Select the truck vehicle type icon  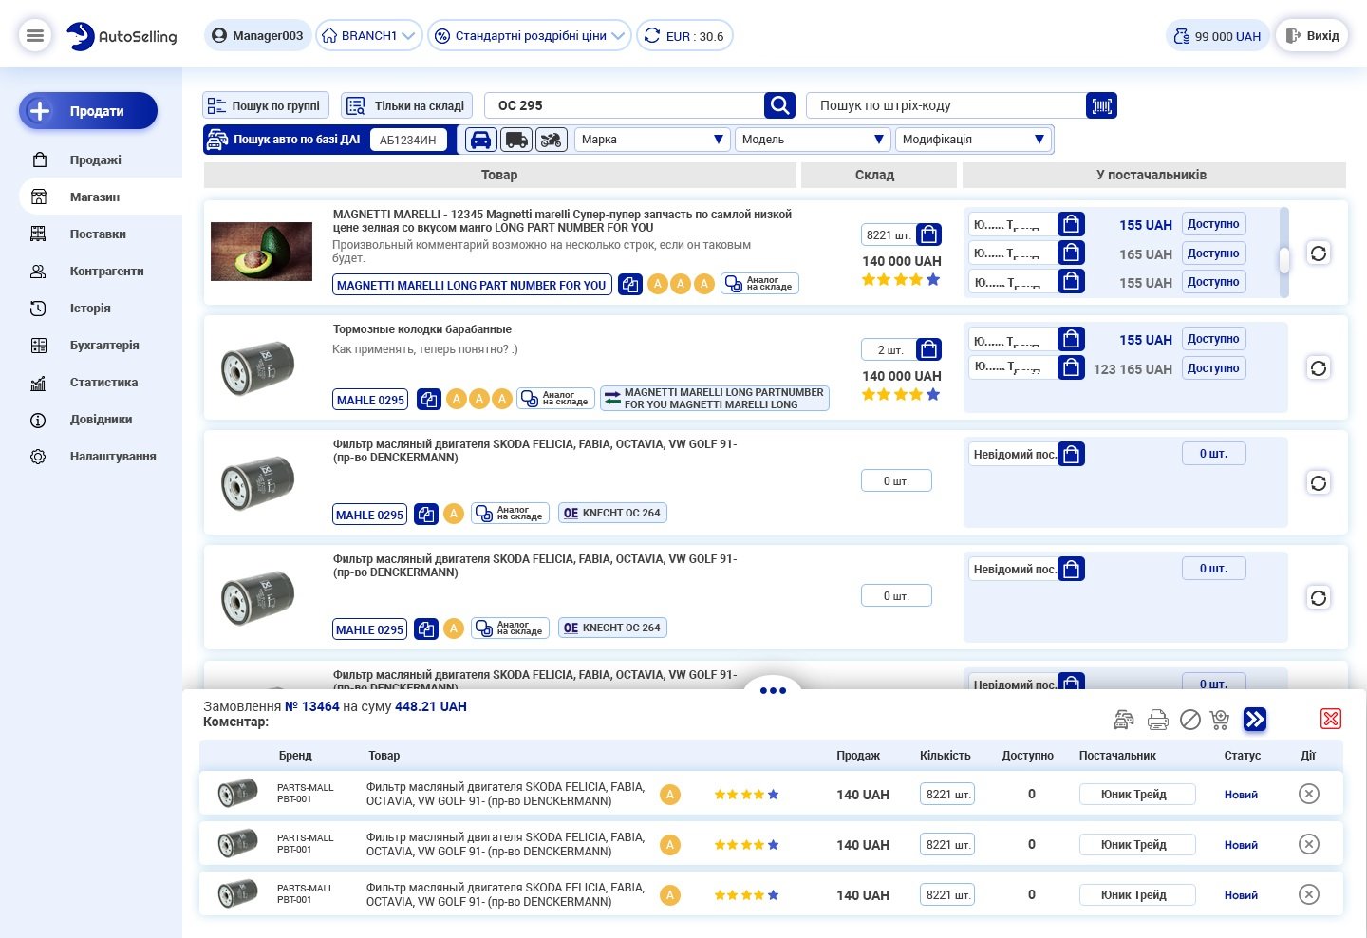click(515, 140)
